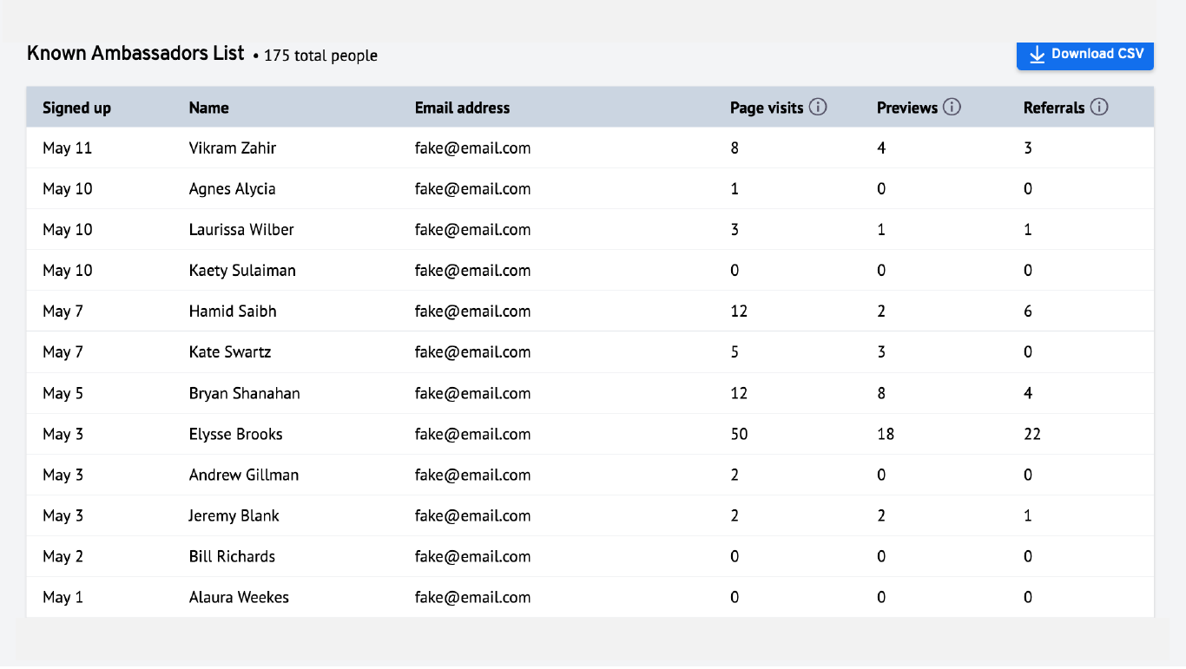Click Laurissa Wilber's name in table
This screenshot has width=1186, height=669.
241,230
